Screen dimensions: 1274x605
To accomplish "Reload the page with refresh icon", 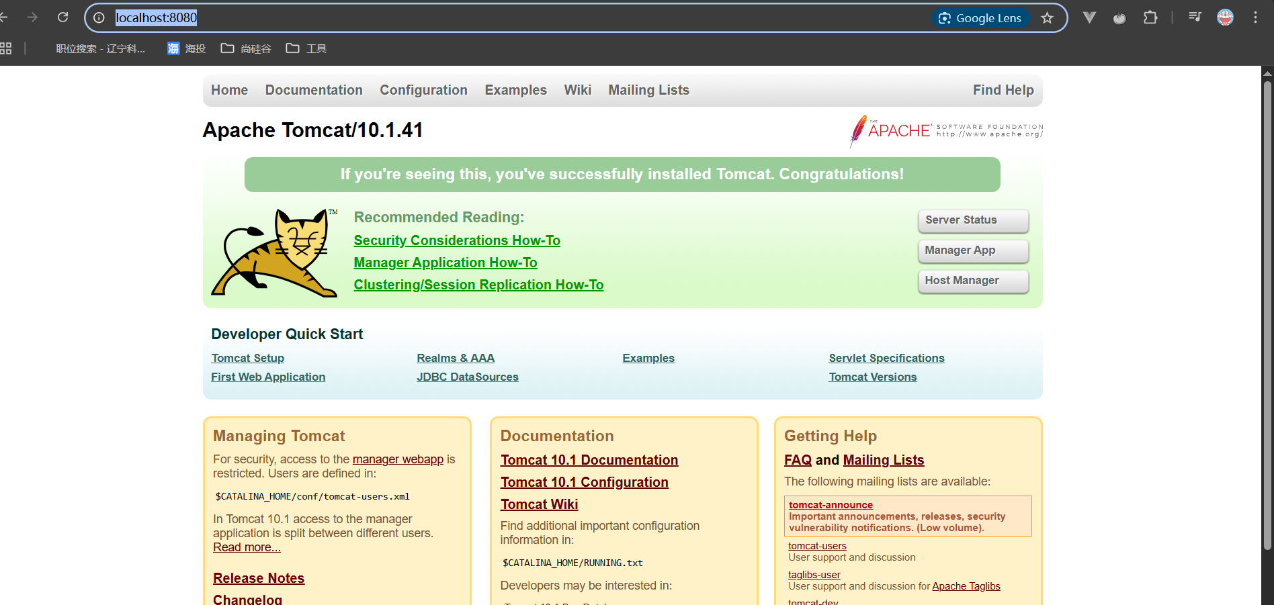I will [62, 17].
